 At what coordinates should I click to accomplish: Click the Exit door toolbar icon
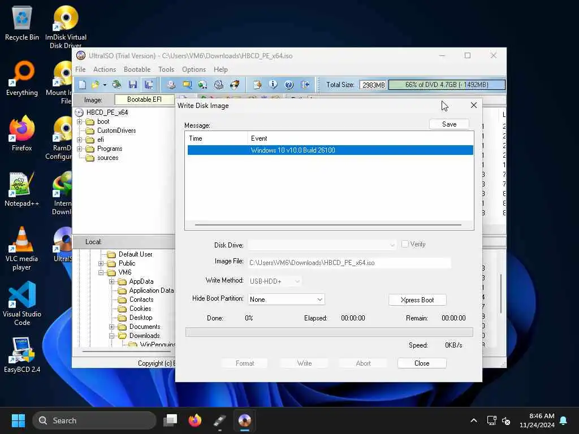[x=305, y=85]
